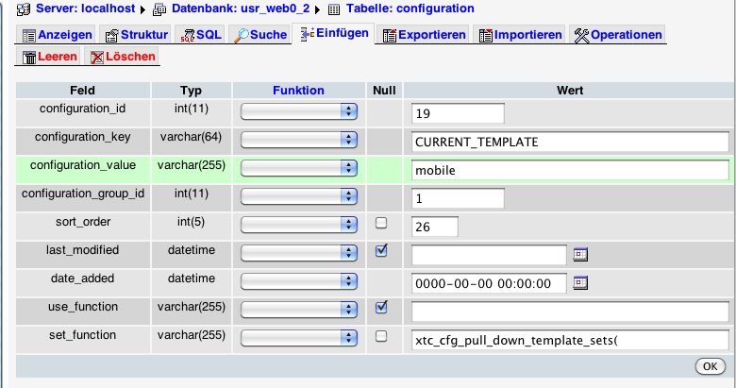This screenshot has height=388, width=736.
Task: Open function dropdown for configuration_value
Action: pyautogui.click(x=299, y=168)
